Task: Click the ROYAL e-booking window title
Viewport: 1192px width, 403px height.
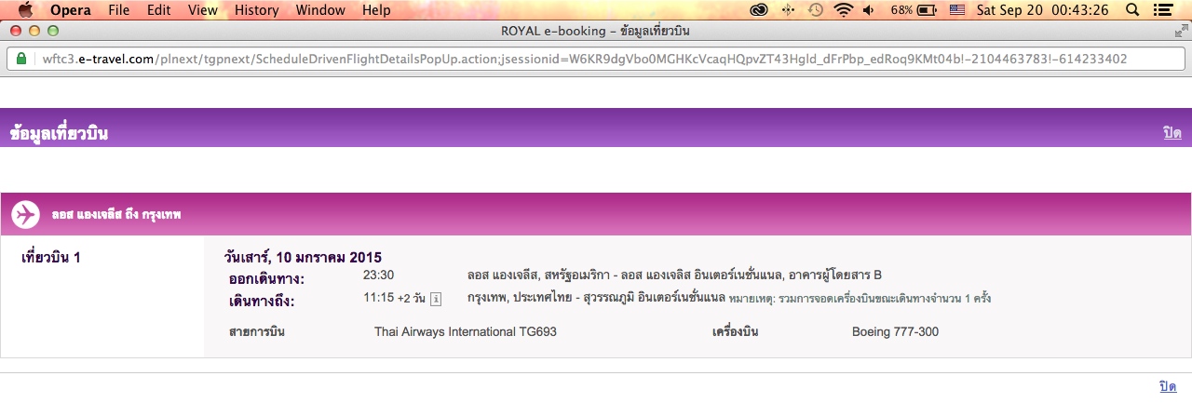Action: (x=596, y=31)
